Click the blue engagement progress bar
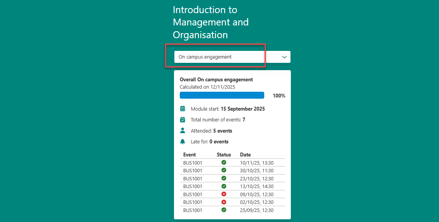Viewport: 439px width, 222px height. pyautogui.click(x=222, y=95)
